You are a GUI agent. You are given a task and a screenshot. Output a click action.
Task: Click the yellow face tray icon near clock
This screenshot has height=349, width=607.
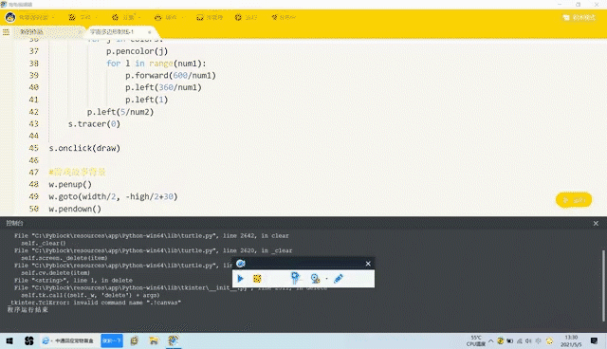549,340
